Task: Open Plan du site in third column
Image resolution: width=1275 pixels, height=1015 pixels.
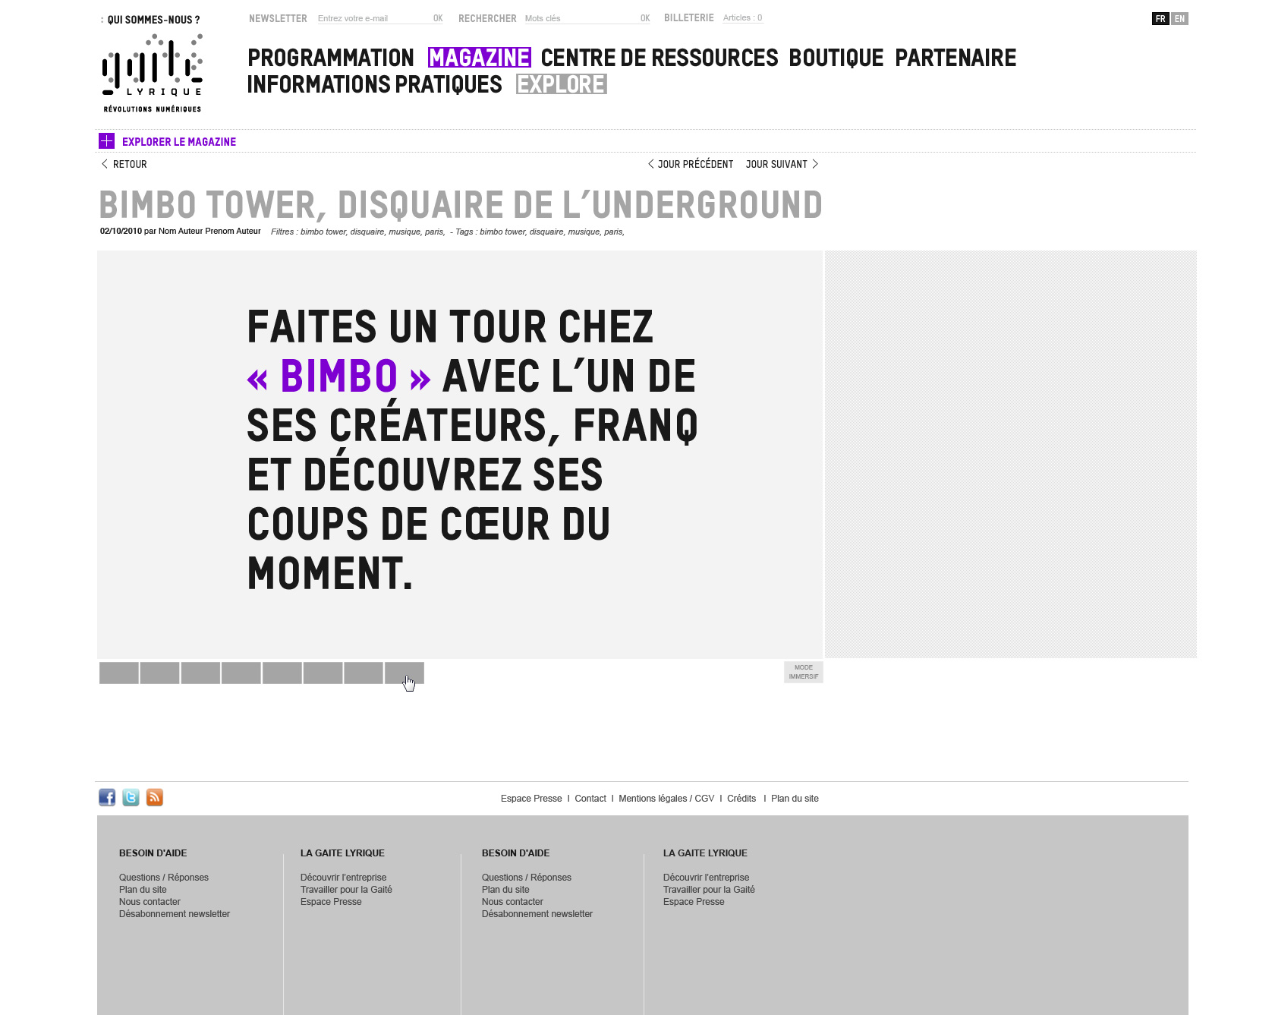Action: (505, 890)
